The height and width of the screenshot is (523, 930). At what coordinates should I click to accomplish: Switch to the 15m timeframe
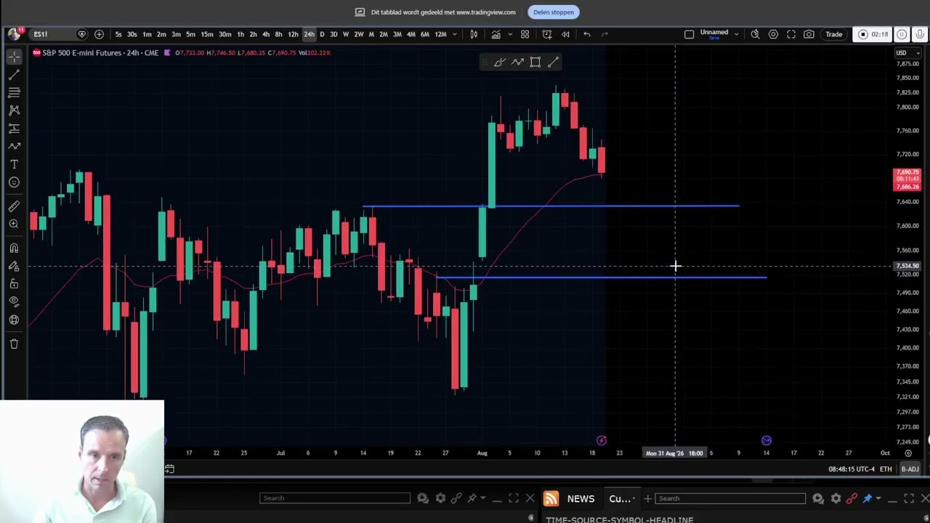tap(207, 34)
